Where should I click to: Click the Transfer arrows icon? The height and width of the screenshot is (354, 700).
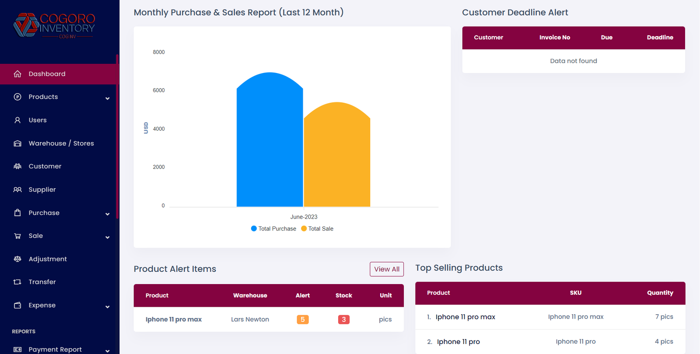(17, 282)
